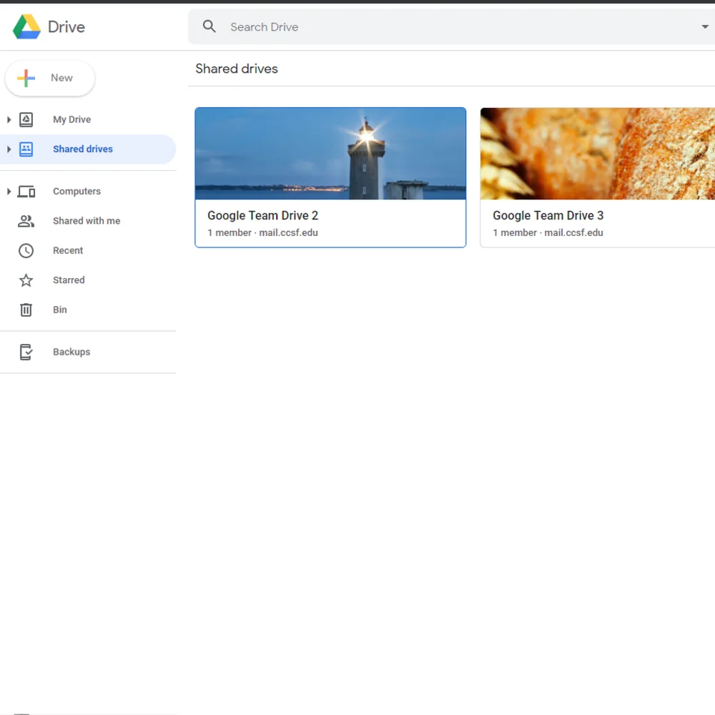Expand the Computers tree arrow

tap(9, 192)
